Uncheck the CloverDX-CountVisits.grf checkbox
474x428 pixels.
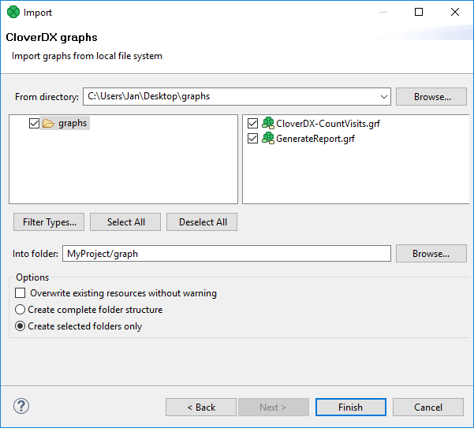coord(252,124)
